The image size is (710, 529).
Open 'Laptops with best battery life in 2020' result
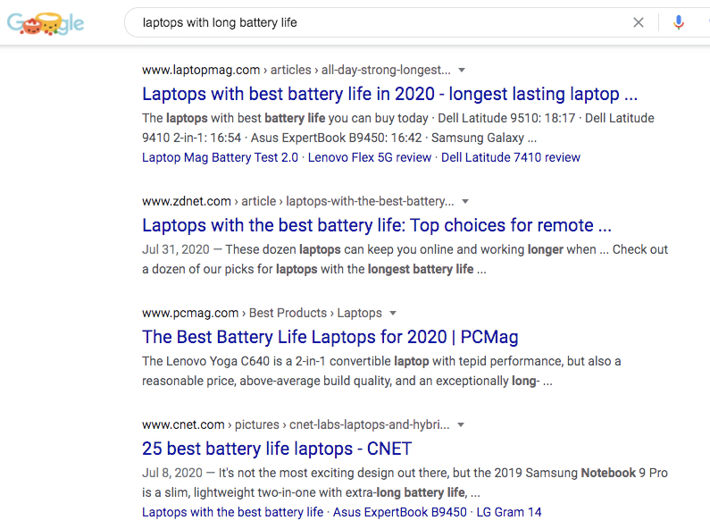389,94
